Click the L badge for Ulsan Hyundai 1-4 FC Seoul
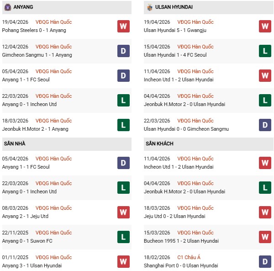 (265, 51)
